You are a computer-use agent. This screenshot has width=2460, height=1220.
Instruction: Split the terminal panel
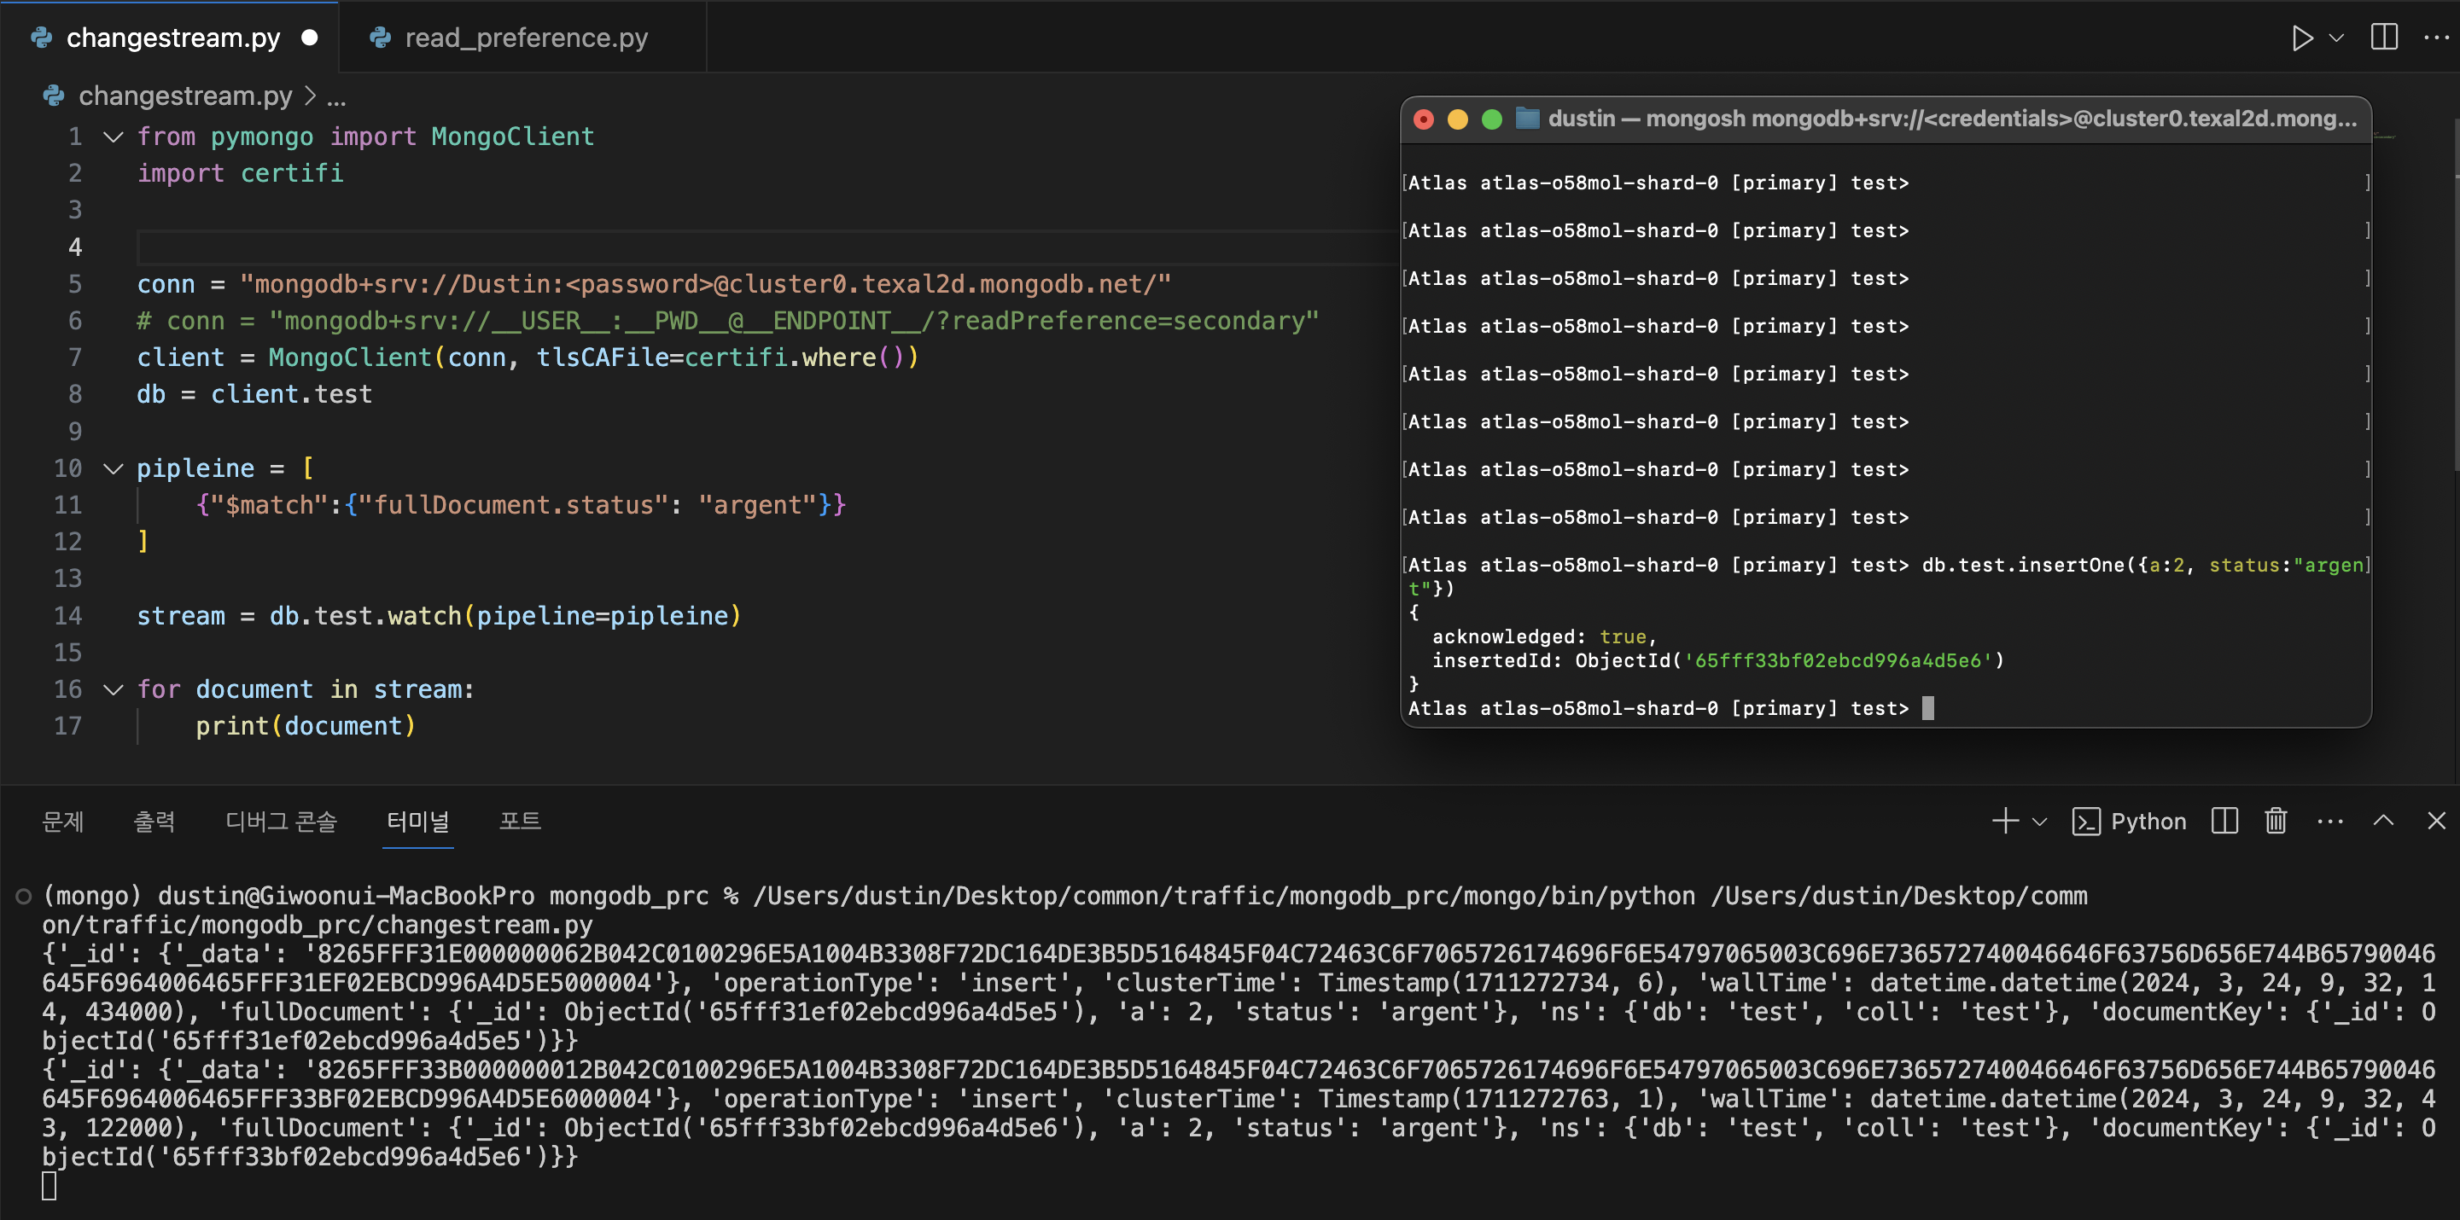click(x=2224, y=821)
